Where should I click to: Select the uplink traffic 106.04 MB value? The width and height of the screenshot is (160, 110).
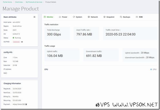coord(55,56)
